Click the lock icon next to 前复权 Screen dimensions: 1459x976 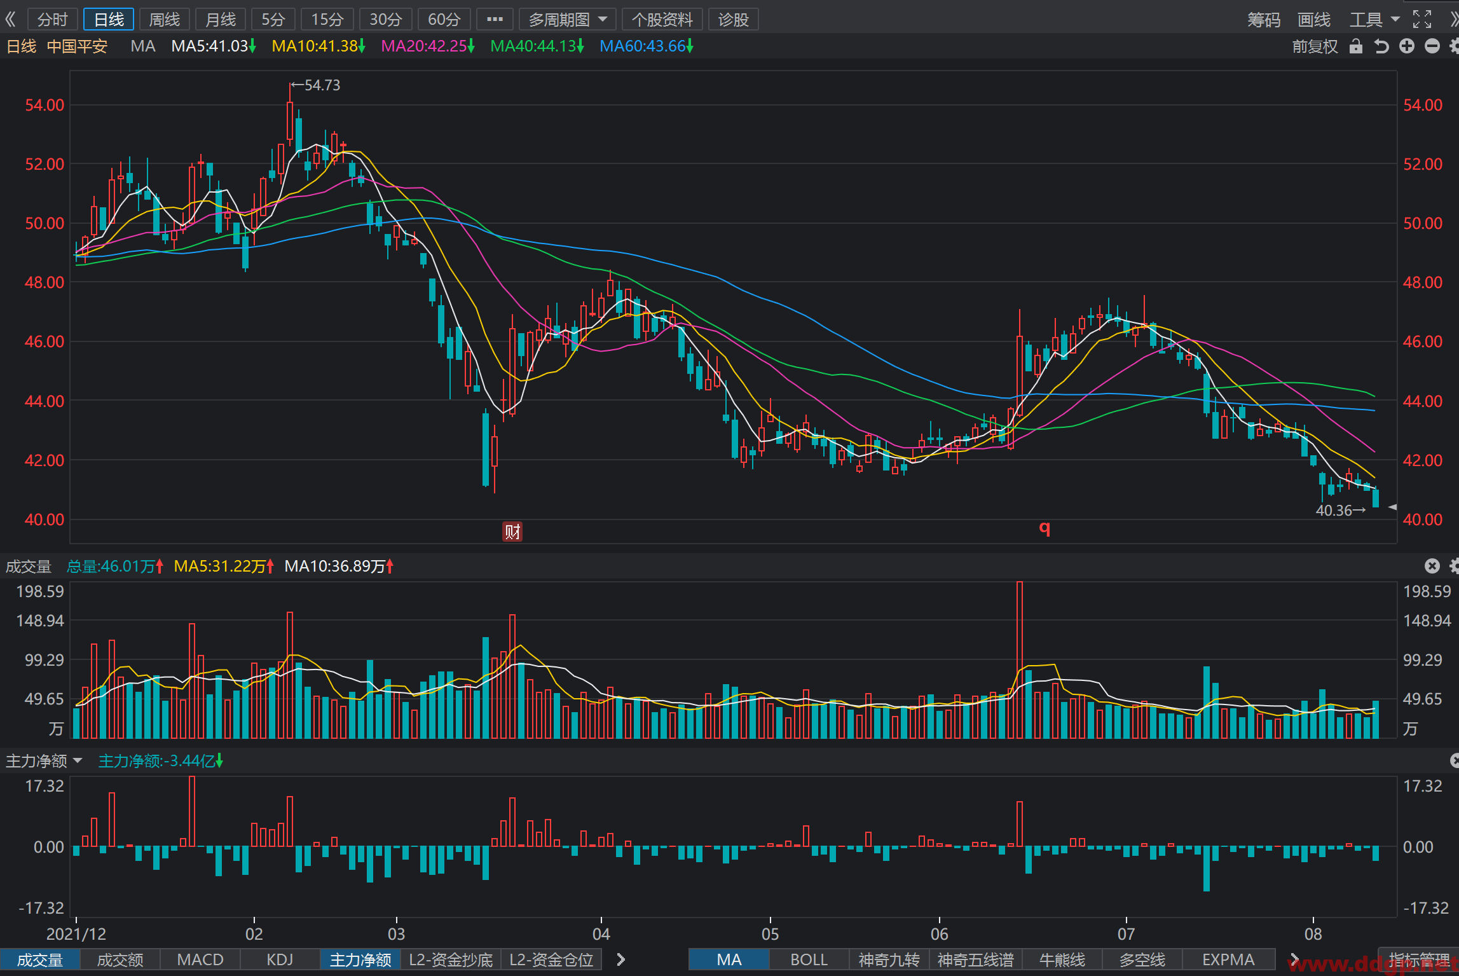[x=1355, y=46]
